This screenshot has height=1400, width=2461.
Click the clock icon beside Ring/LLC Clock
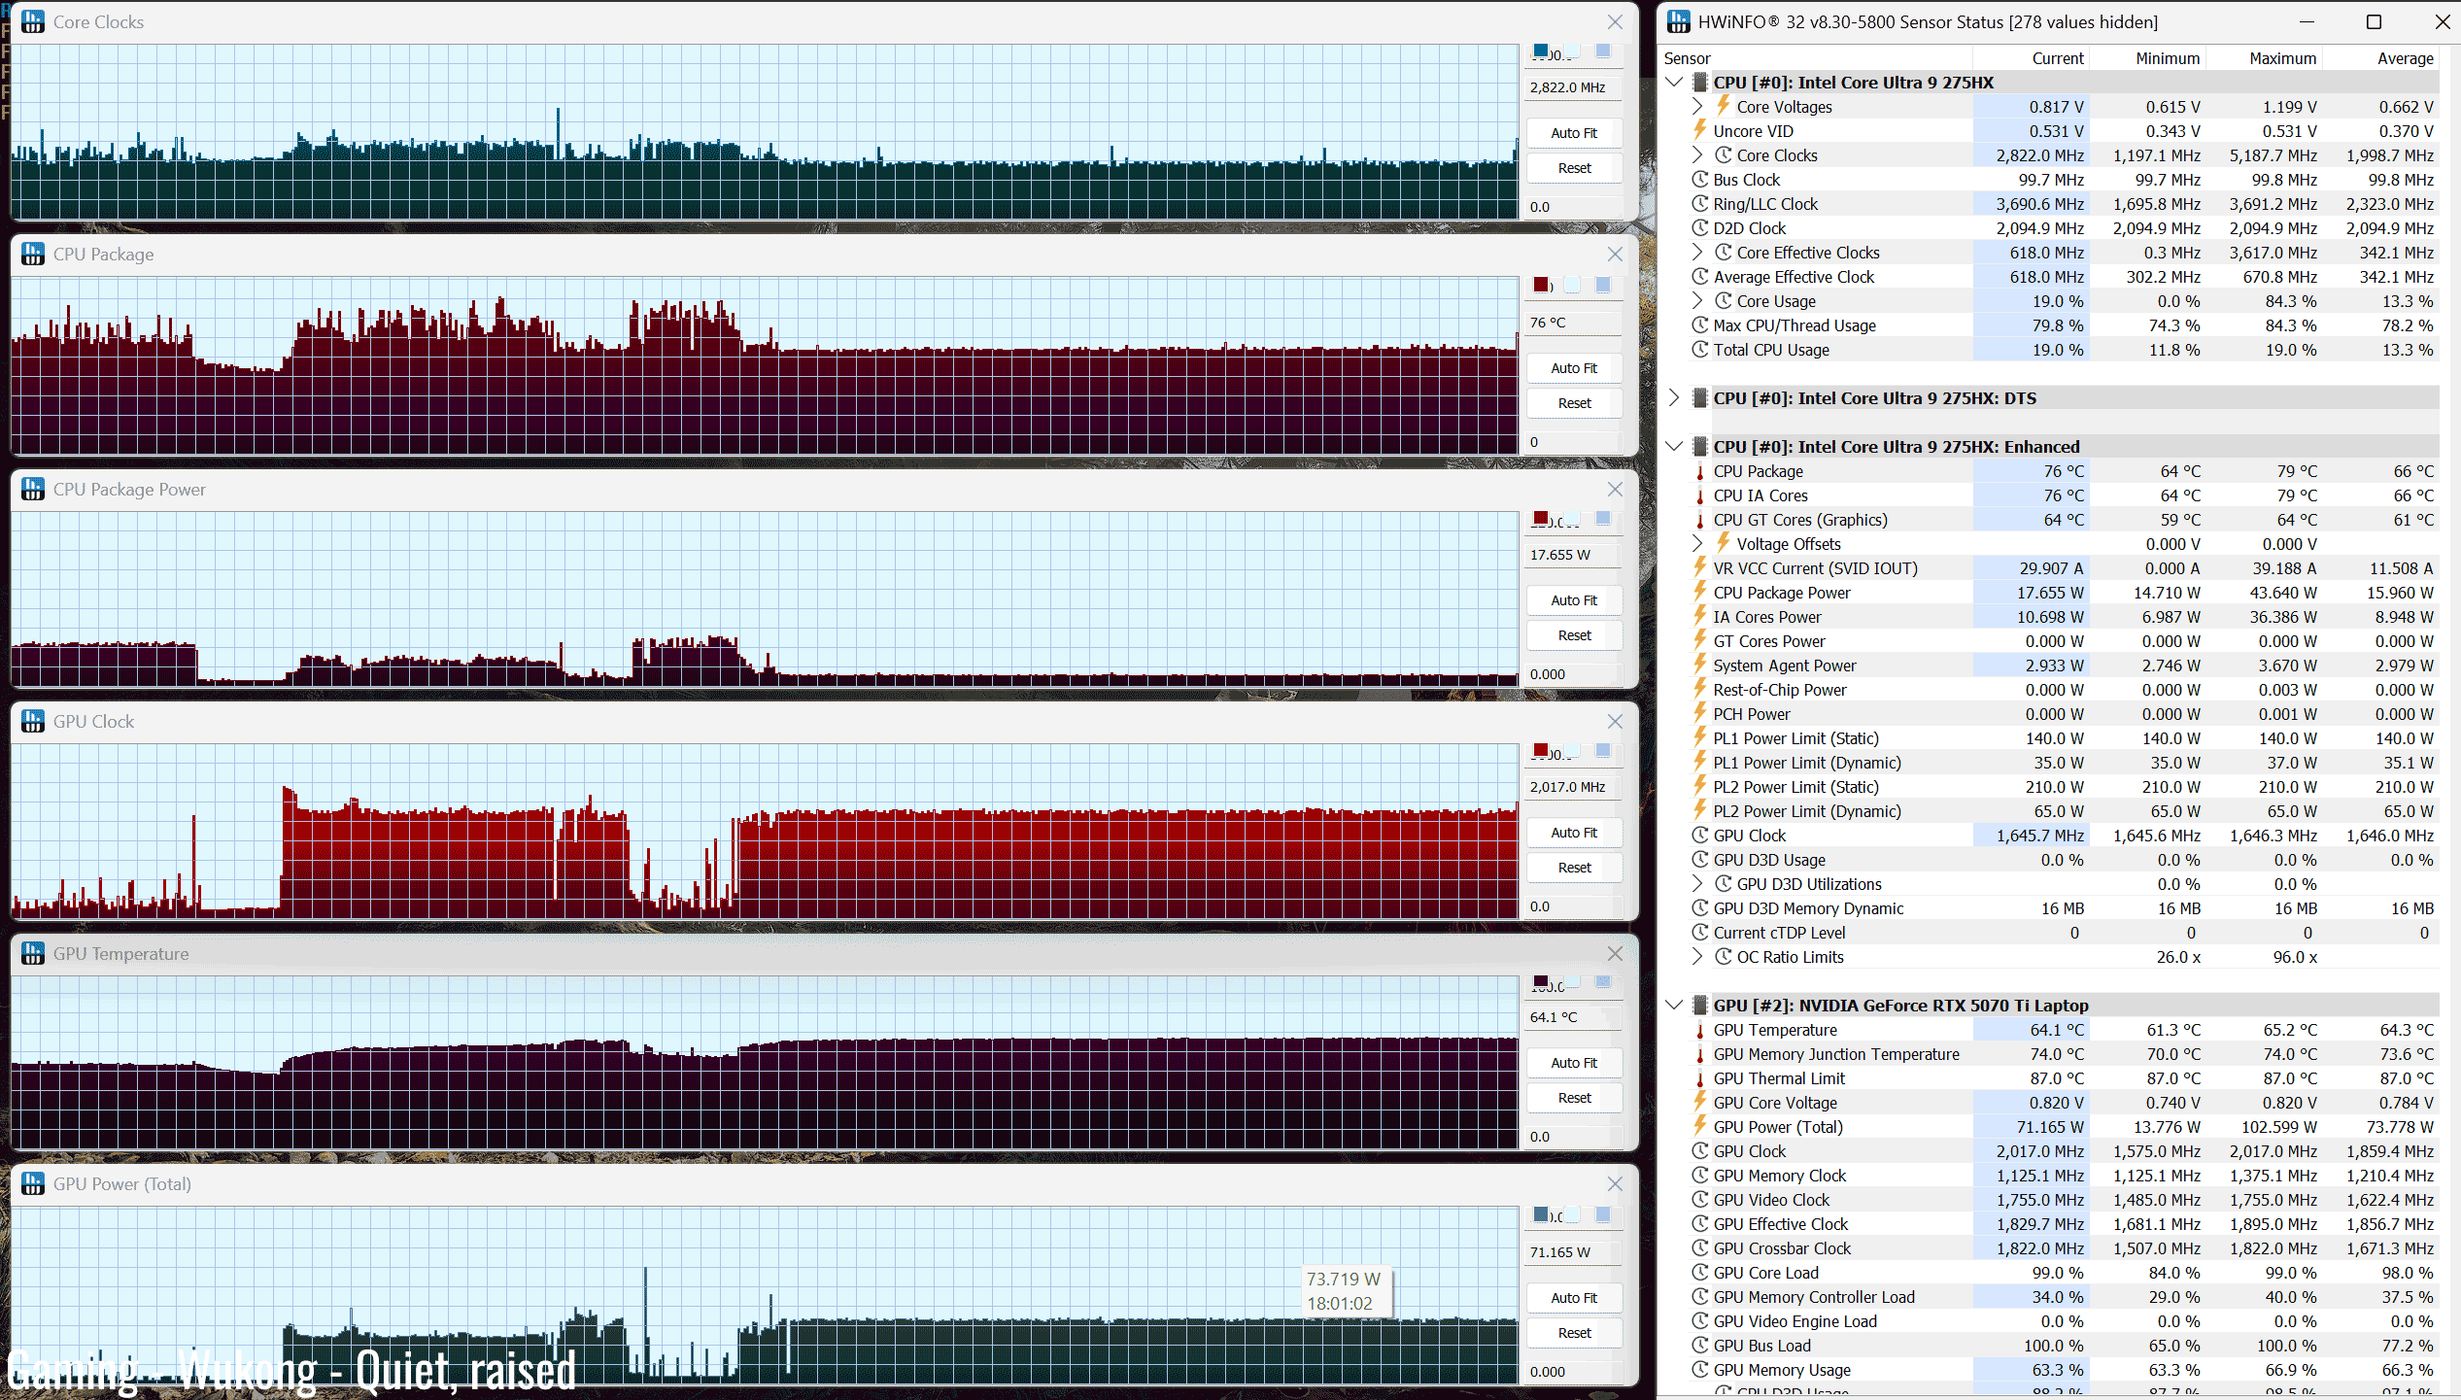[1699, 204]
